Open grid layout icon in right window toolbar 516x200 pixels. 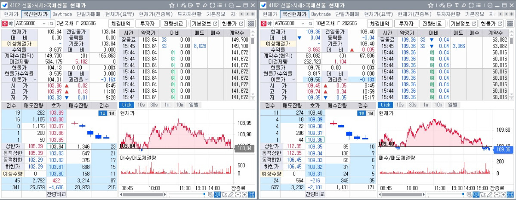pyautogui.click(x=510, y=24)
